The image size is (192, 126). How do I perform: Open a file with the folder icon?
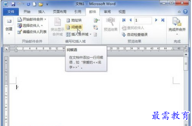pos(41,4)
